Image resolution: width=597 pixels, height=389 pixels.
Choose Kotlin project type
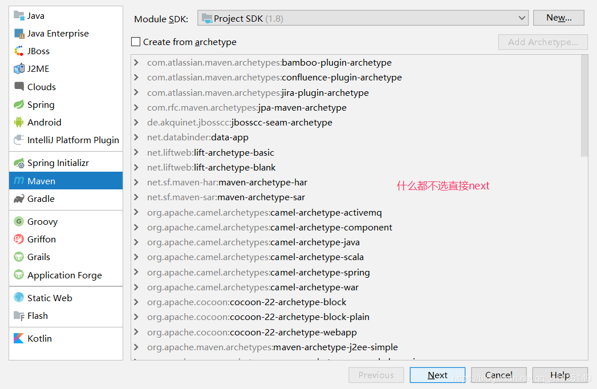coord(66,338)
